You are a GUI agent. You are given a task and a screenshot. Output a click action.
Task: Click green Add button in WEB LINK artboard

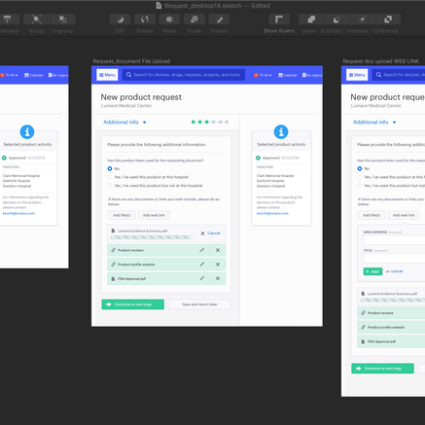coord(372,271)
